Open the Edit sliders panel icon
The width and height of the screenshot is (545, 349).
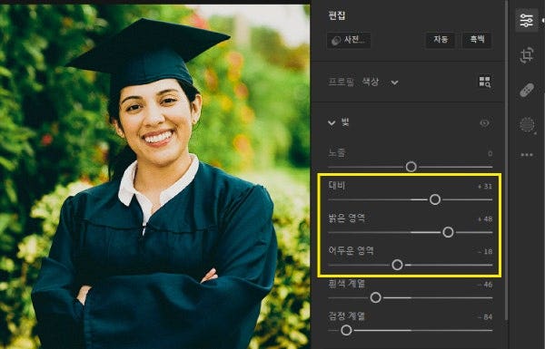(527, 20)
